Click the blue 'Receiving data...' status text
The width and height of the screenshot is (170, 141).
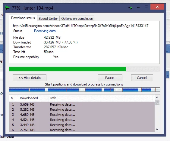tap(46, 31)
